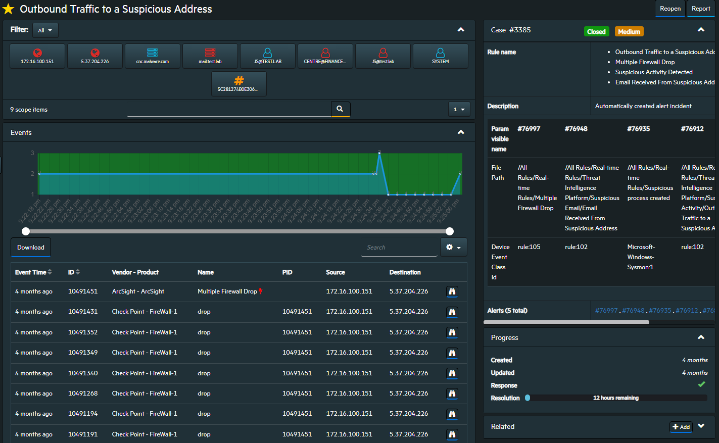
Task: Click the Reopen button
Action: 670,9
